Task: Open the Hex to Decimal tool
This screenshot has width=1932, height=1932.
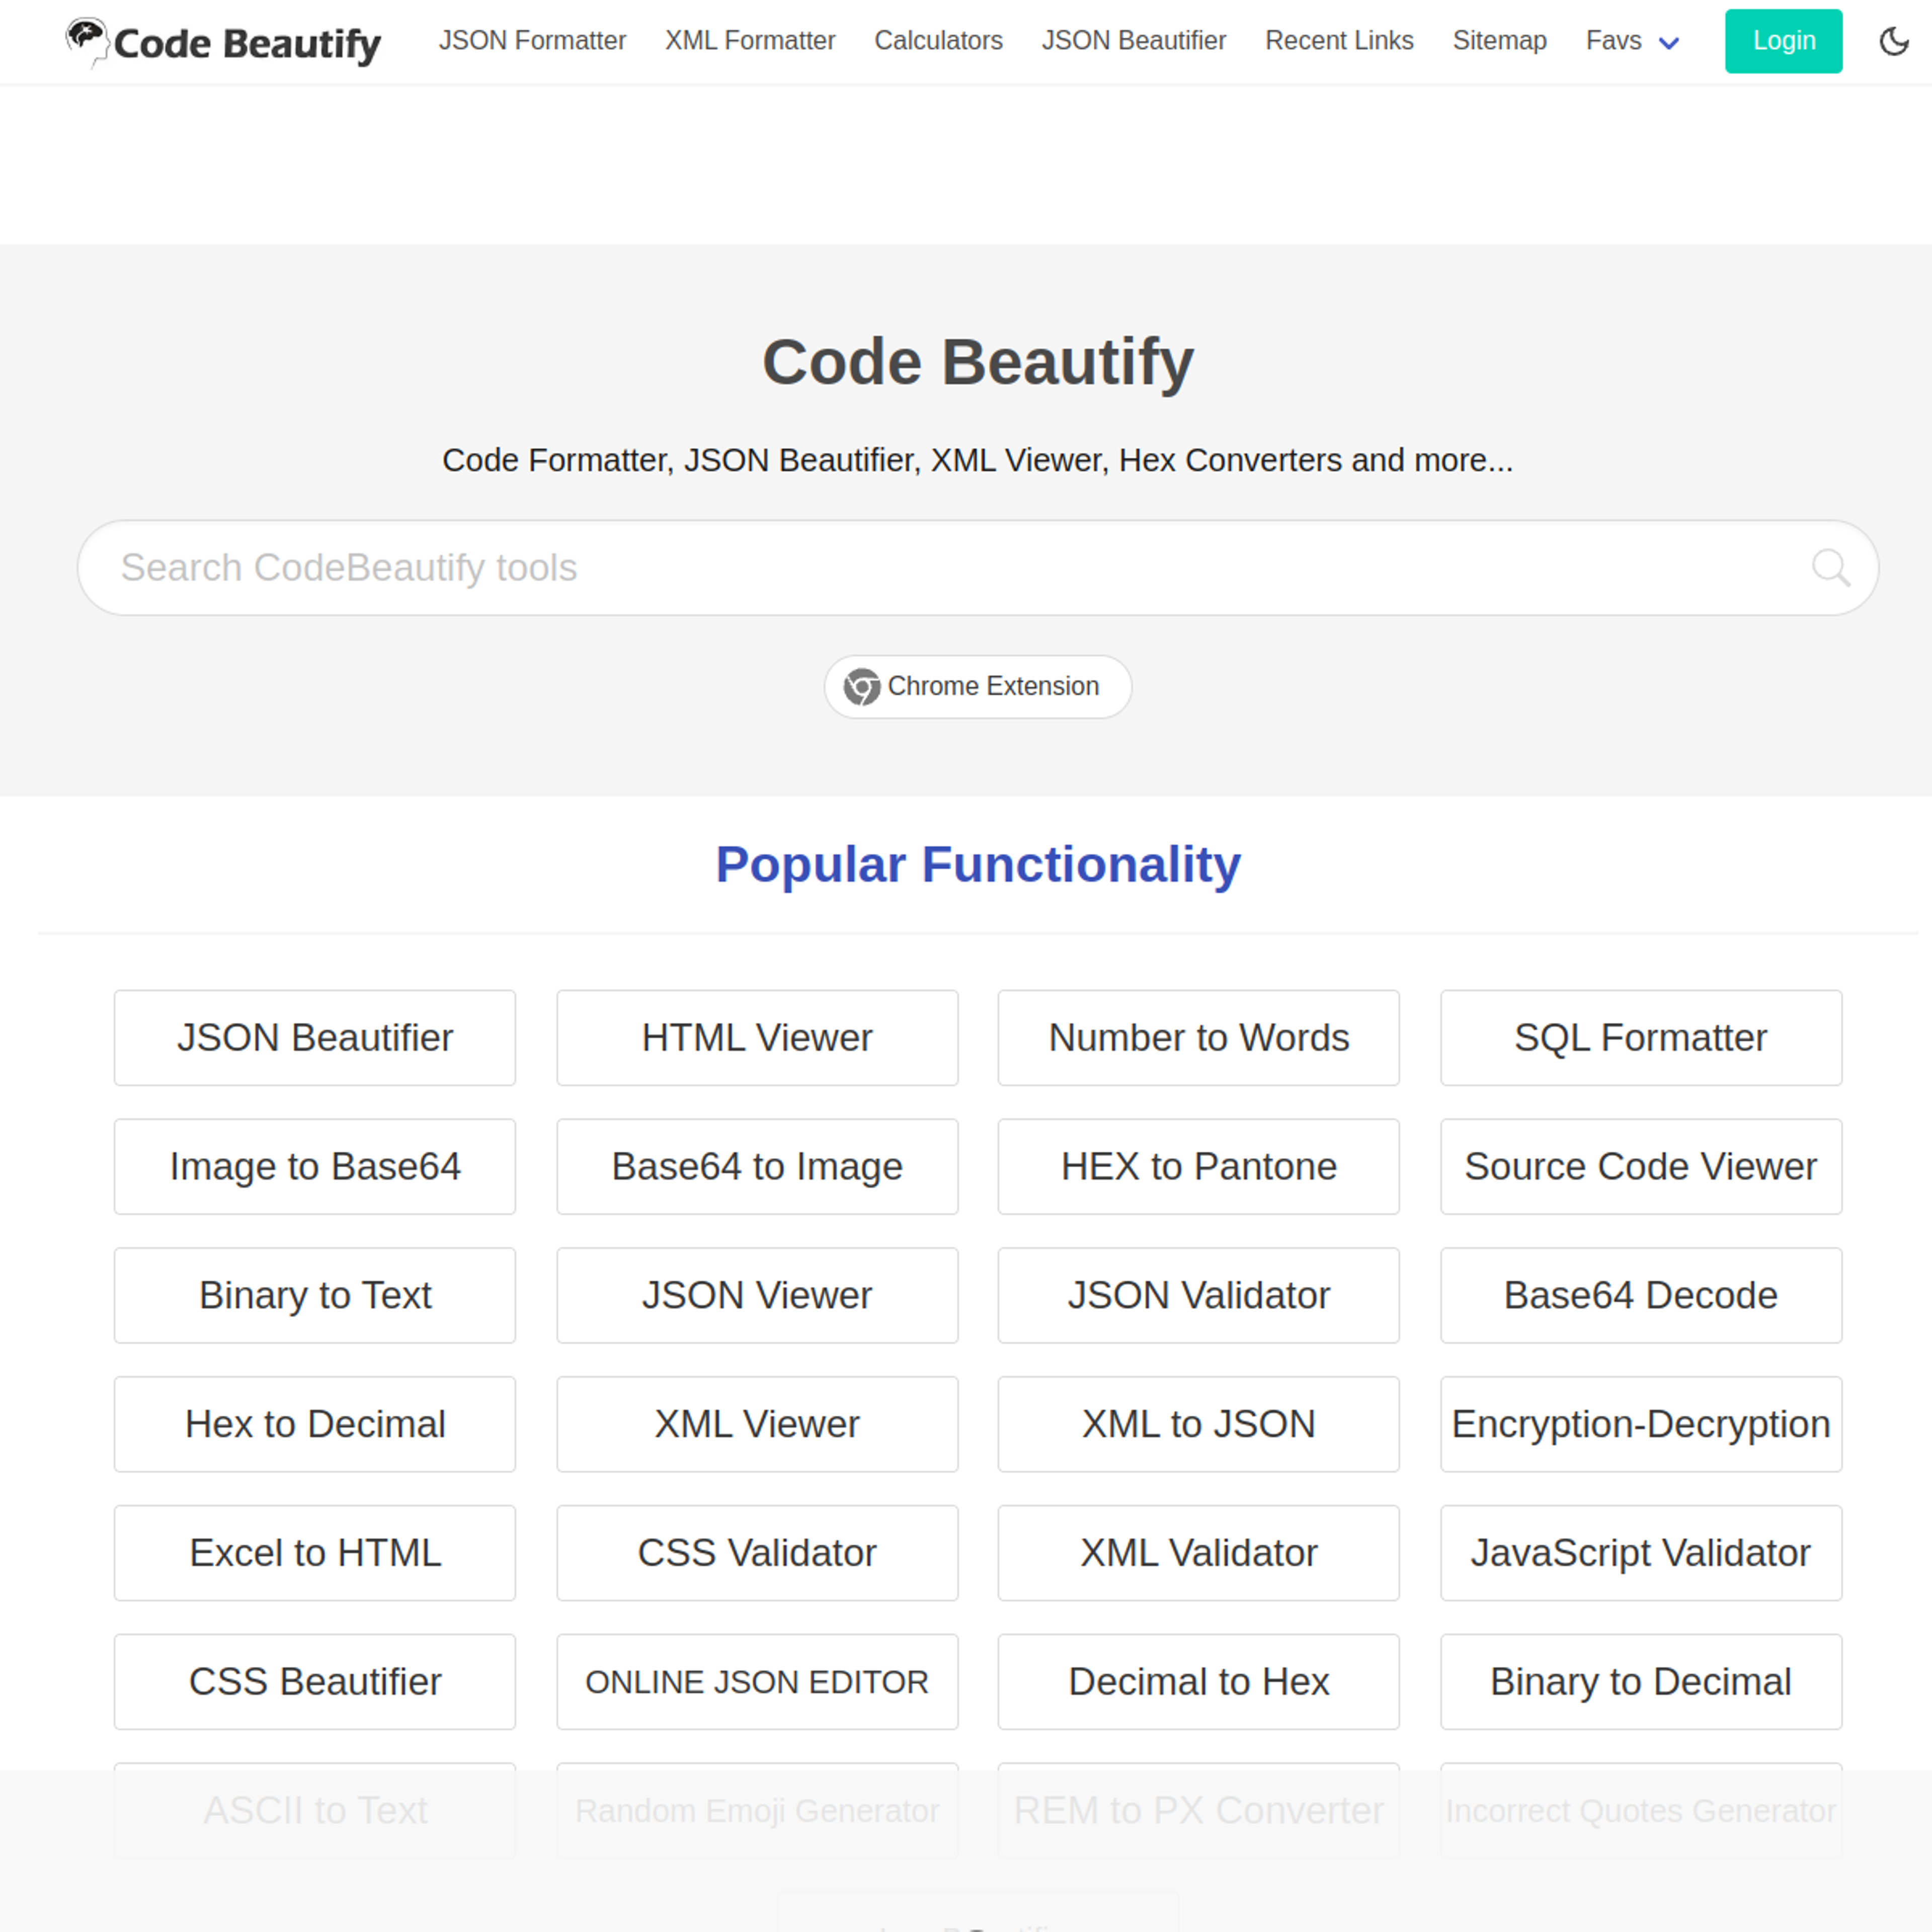Action: [x=315, y=1424]
